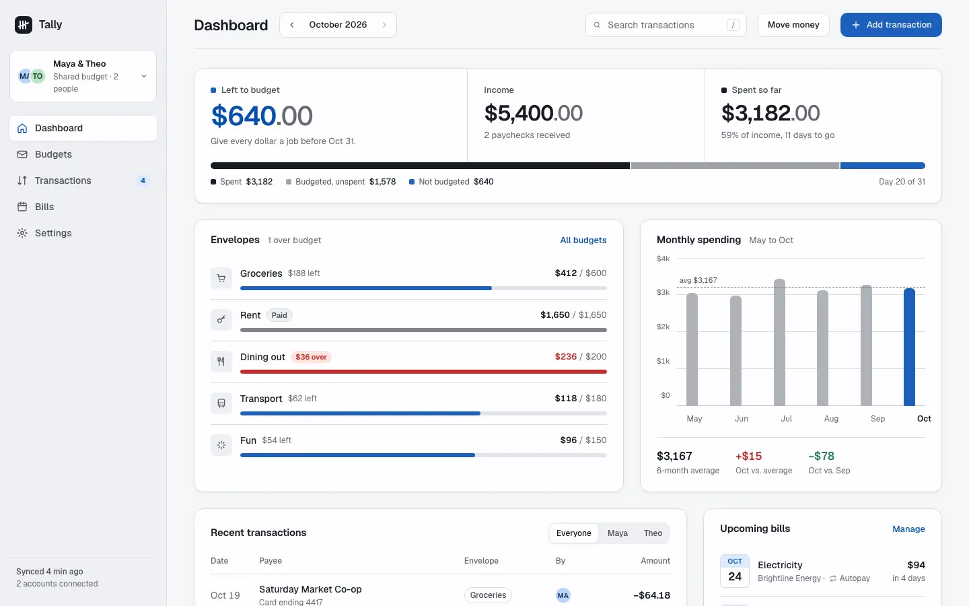Click the Dining out red progress bar

[x=423, y=372]
